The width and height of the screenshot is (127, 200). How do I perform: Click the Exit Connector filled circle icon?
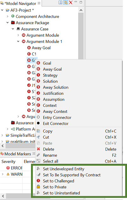(38, 123)
